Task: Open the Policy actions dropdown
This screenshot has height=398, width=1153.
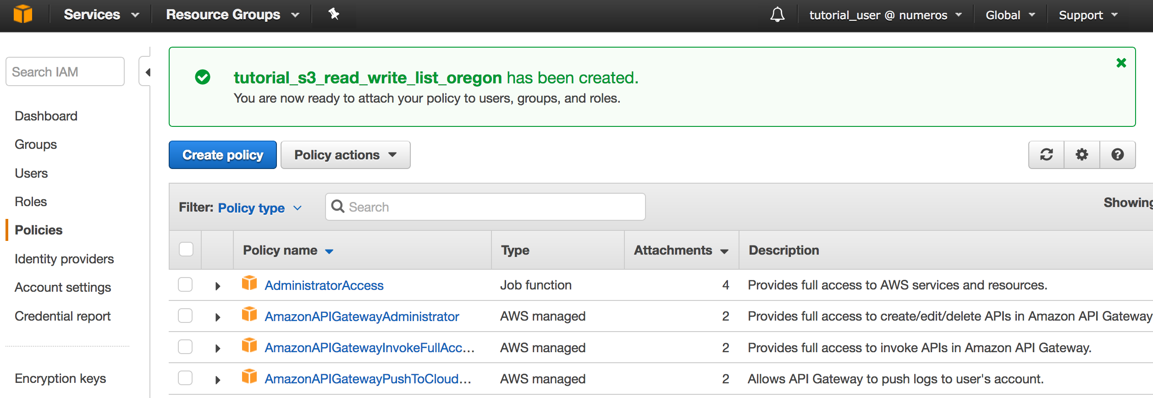Action: coord(345,155)
